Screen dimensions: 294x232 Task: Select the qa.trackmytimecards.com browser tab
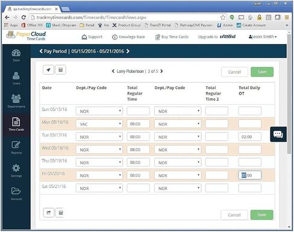pyautogui.click(x=33, y=9)
